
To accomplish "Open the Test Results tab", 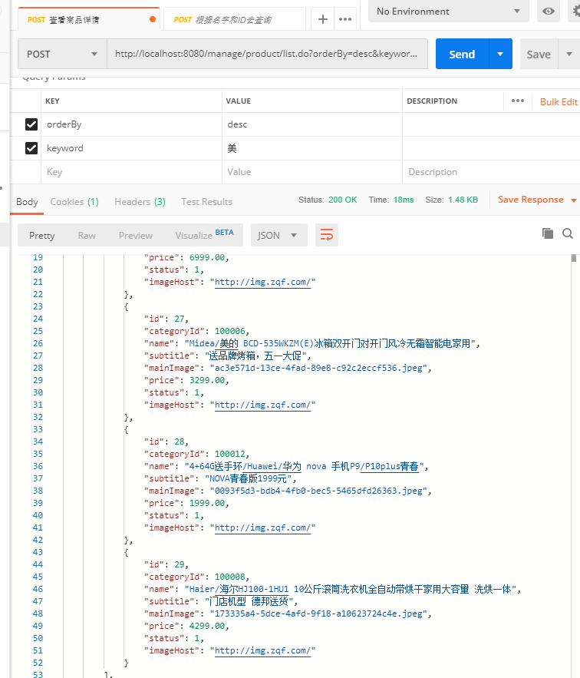I will 206,202.
